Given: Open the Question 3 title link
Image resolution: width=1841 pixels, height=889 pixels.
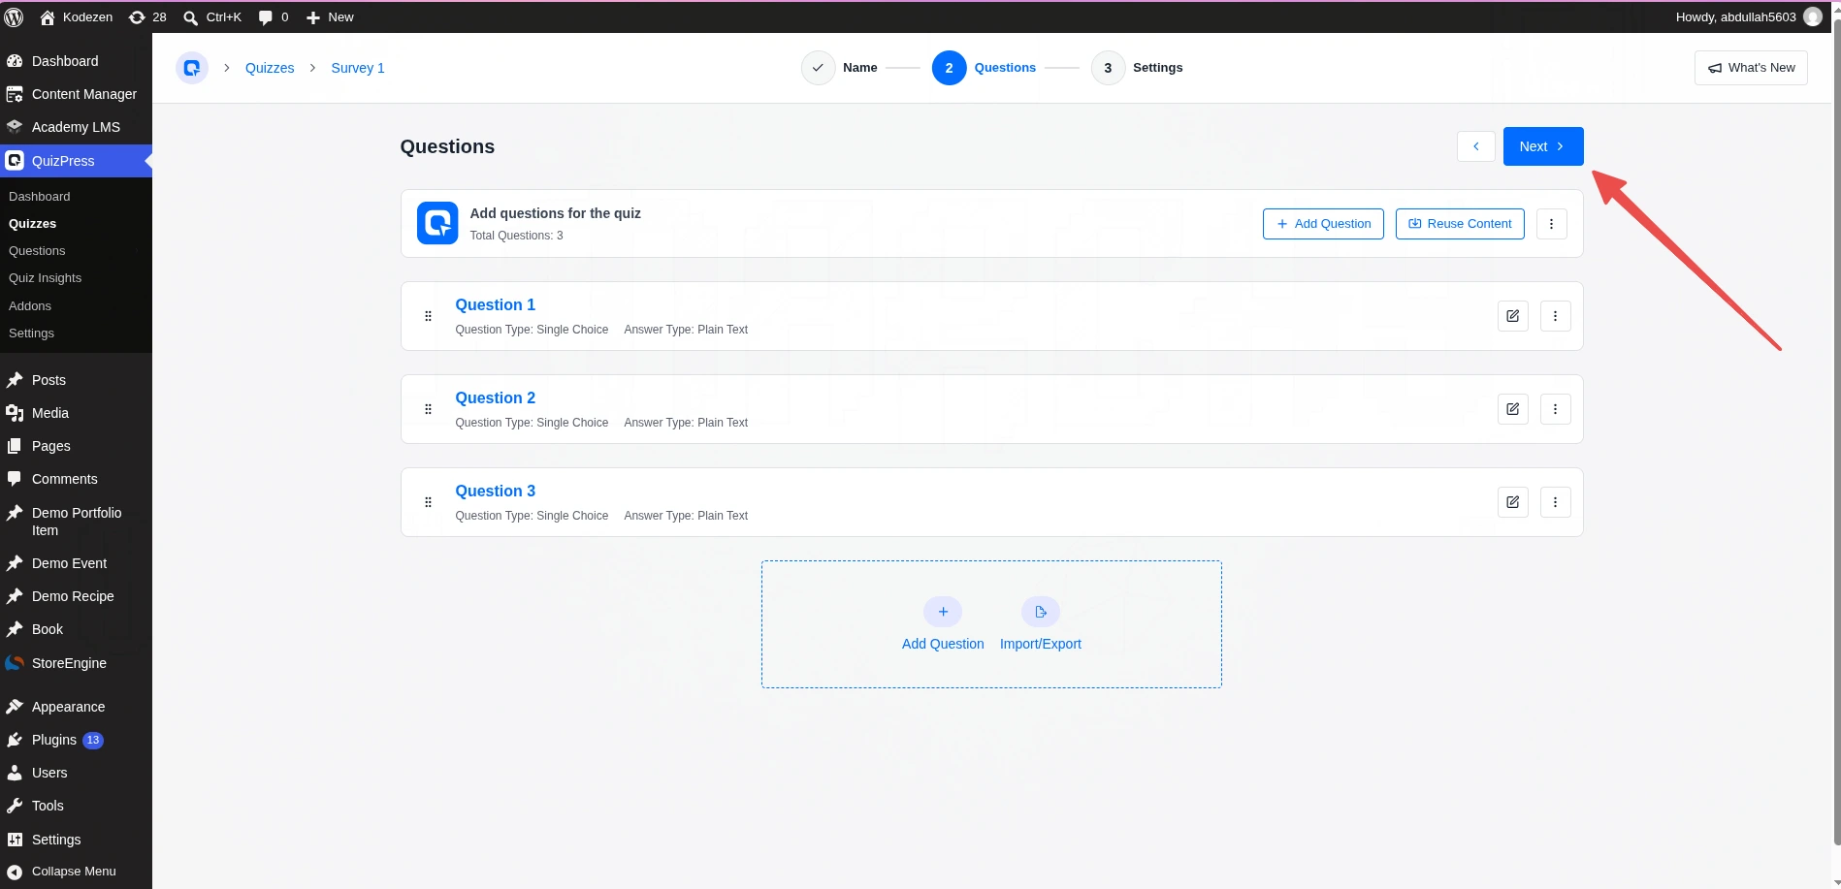Looking at the screenshot, I should (x=496, y=491).
